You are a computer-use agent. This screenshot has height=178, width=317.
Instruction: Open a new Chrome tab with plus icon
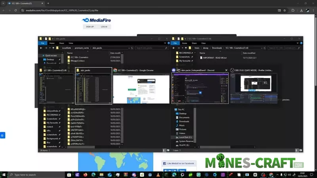(x=48, y=3)
